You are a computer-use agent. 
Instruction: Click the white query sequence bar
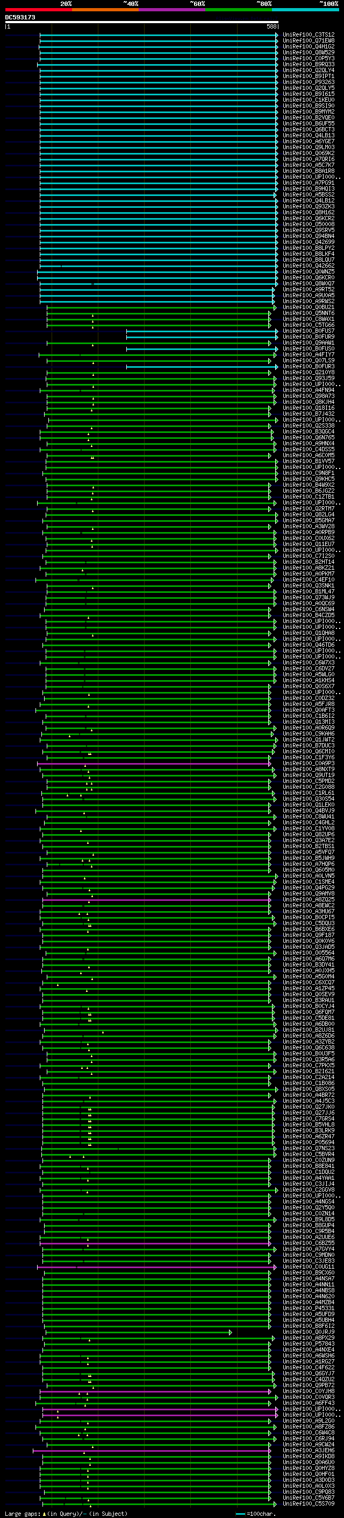(x=141, y=23)
